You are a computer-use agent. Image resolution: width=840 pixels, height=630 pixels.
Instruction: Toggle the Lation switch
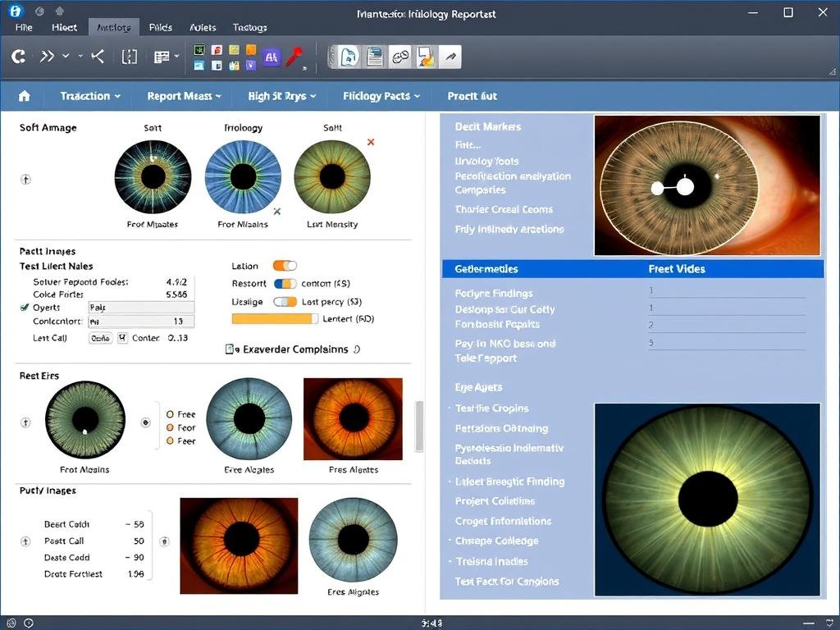(x=285, y=266)
